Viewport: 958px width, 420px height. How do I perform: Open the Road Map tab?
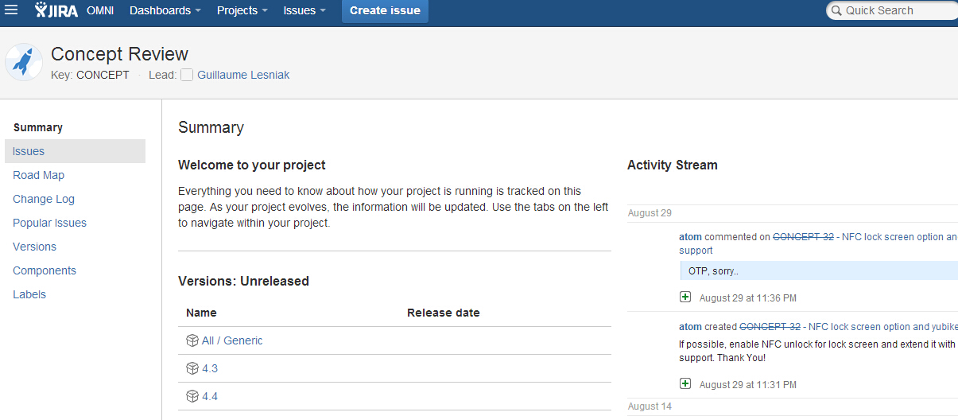(39, 175)
